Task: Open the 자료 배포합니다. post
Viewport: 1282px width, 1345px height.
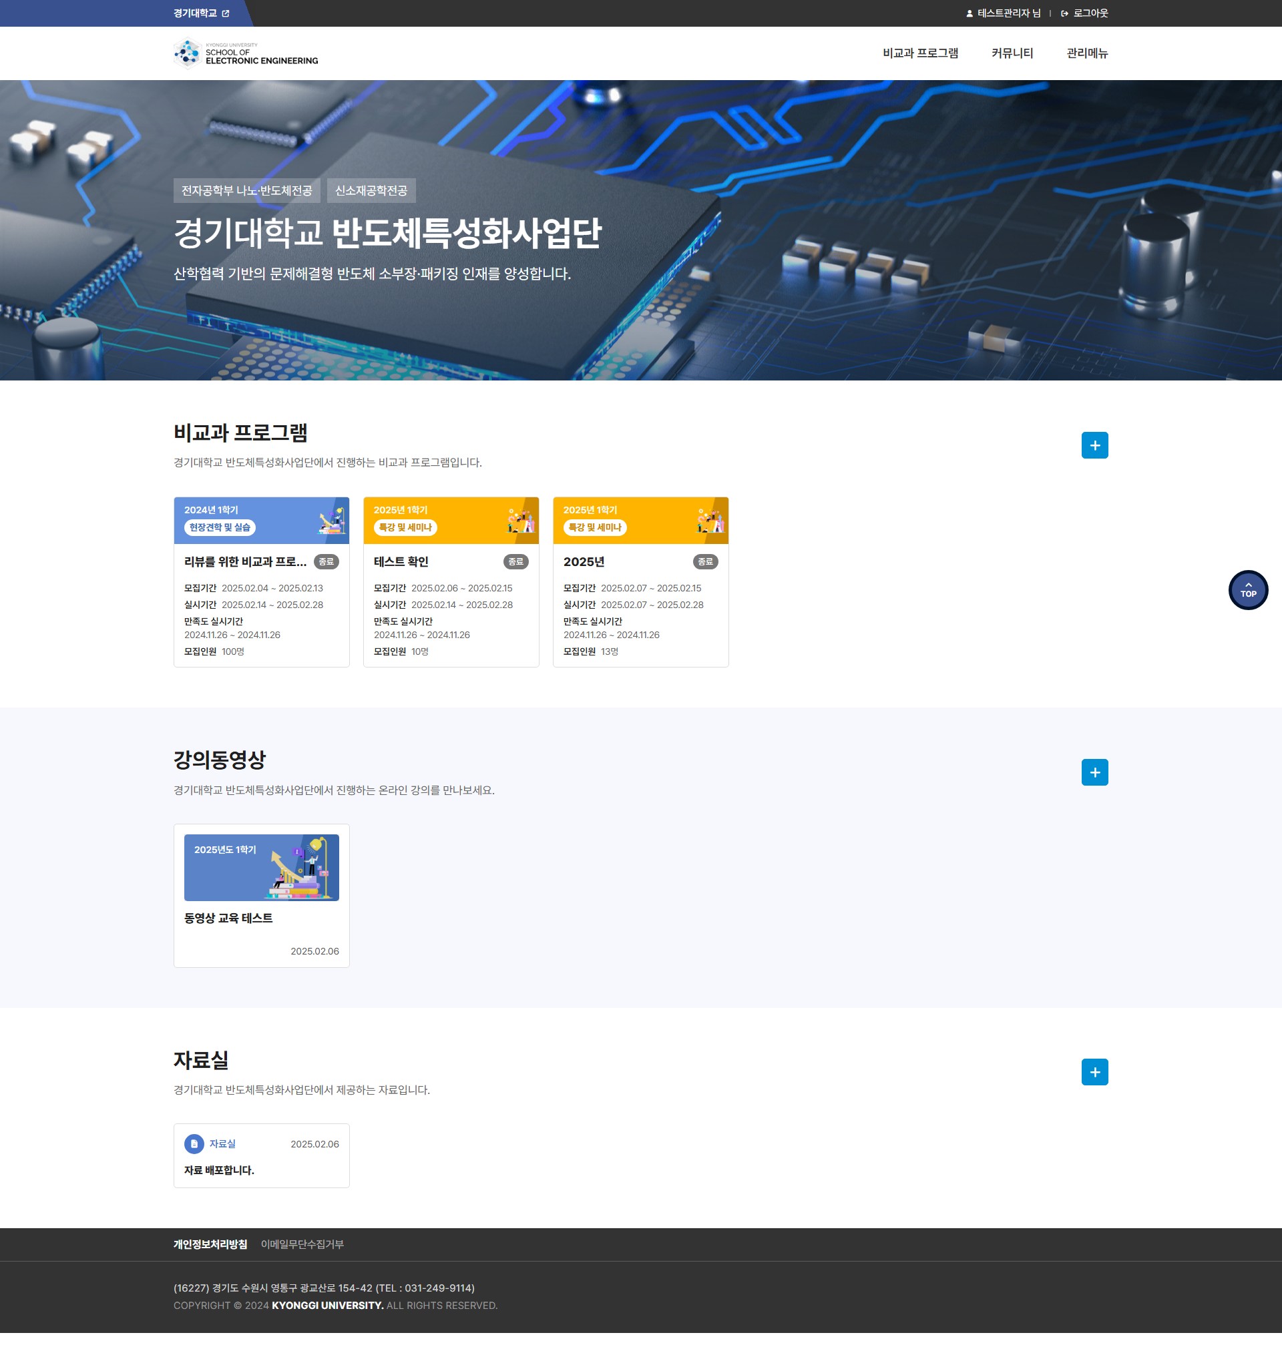Action: (x=220, y=1170)
